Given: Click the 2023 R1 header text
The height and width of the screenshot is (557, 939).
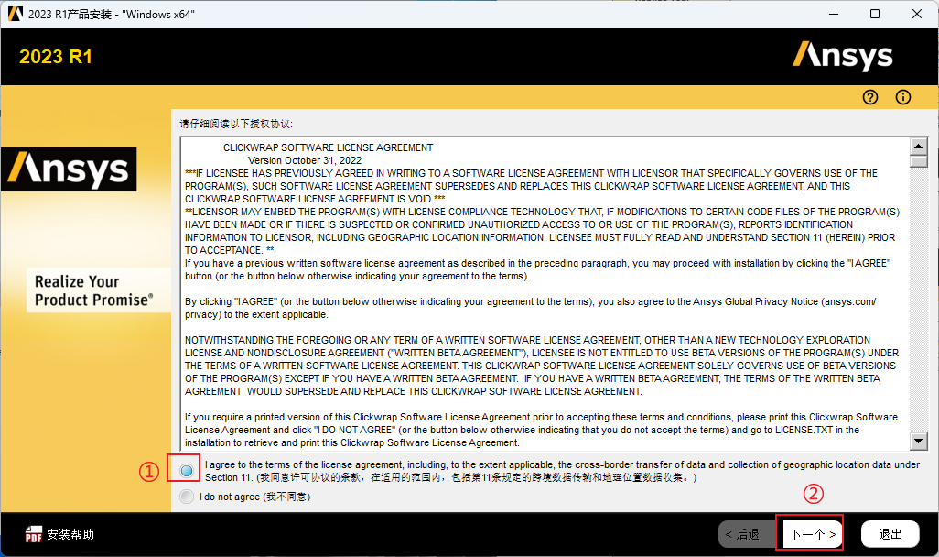Looking at the screenshot, I should pos(56,57).
